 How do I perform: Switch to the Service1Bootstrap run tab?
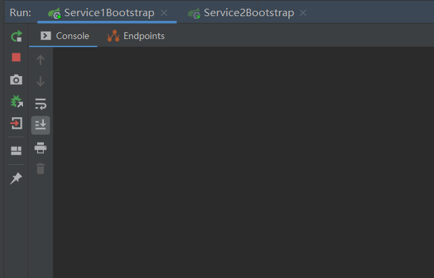(108, 13)
